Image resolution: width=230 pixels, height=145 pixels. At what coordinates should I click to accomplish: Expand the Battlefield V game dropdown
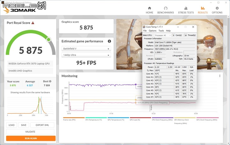[86, 49]
